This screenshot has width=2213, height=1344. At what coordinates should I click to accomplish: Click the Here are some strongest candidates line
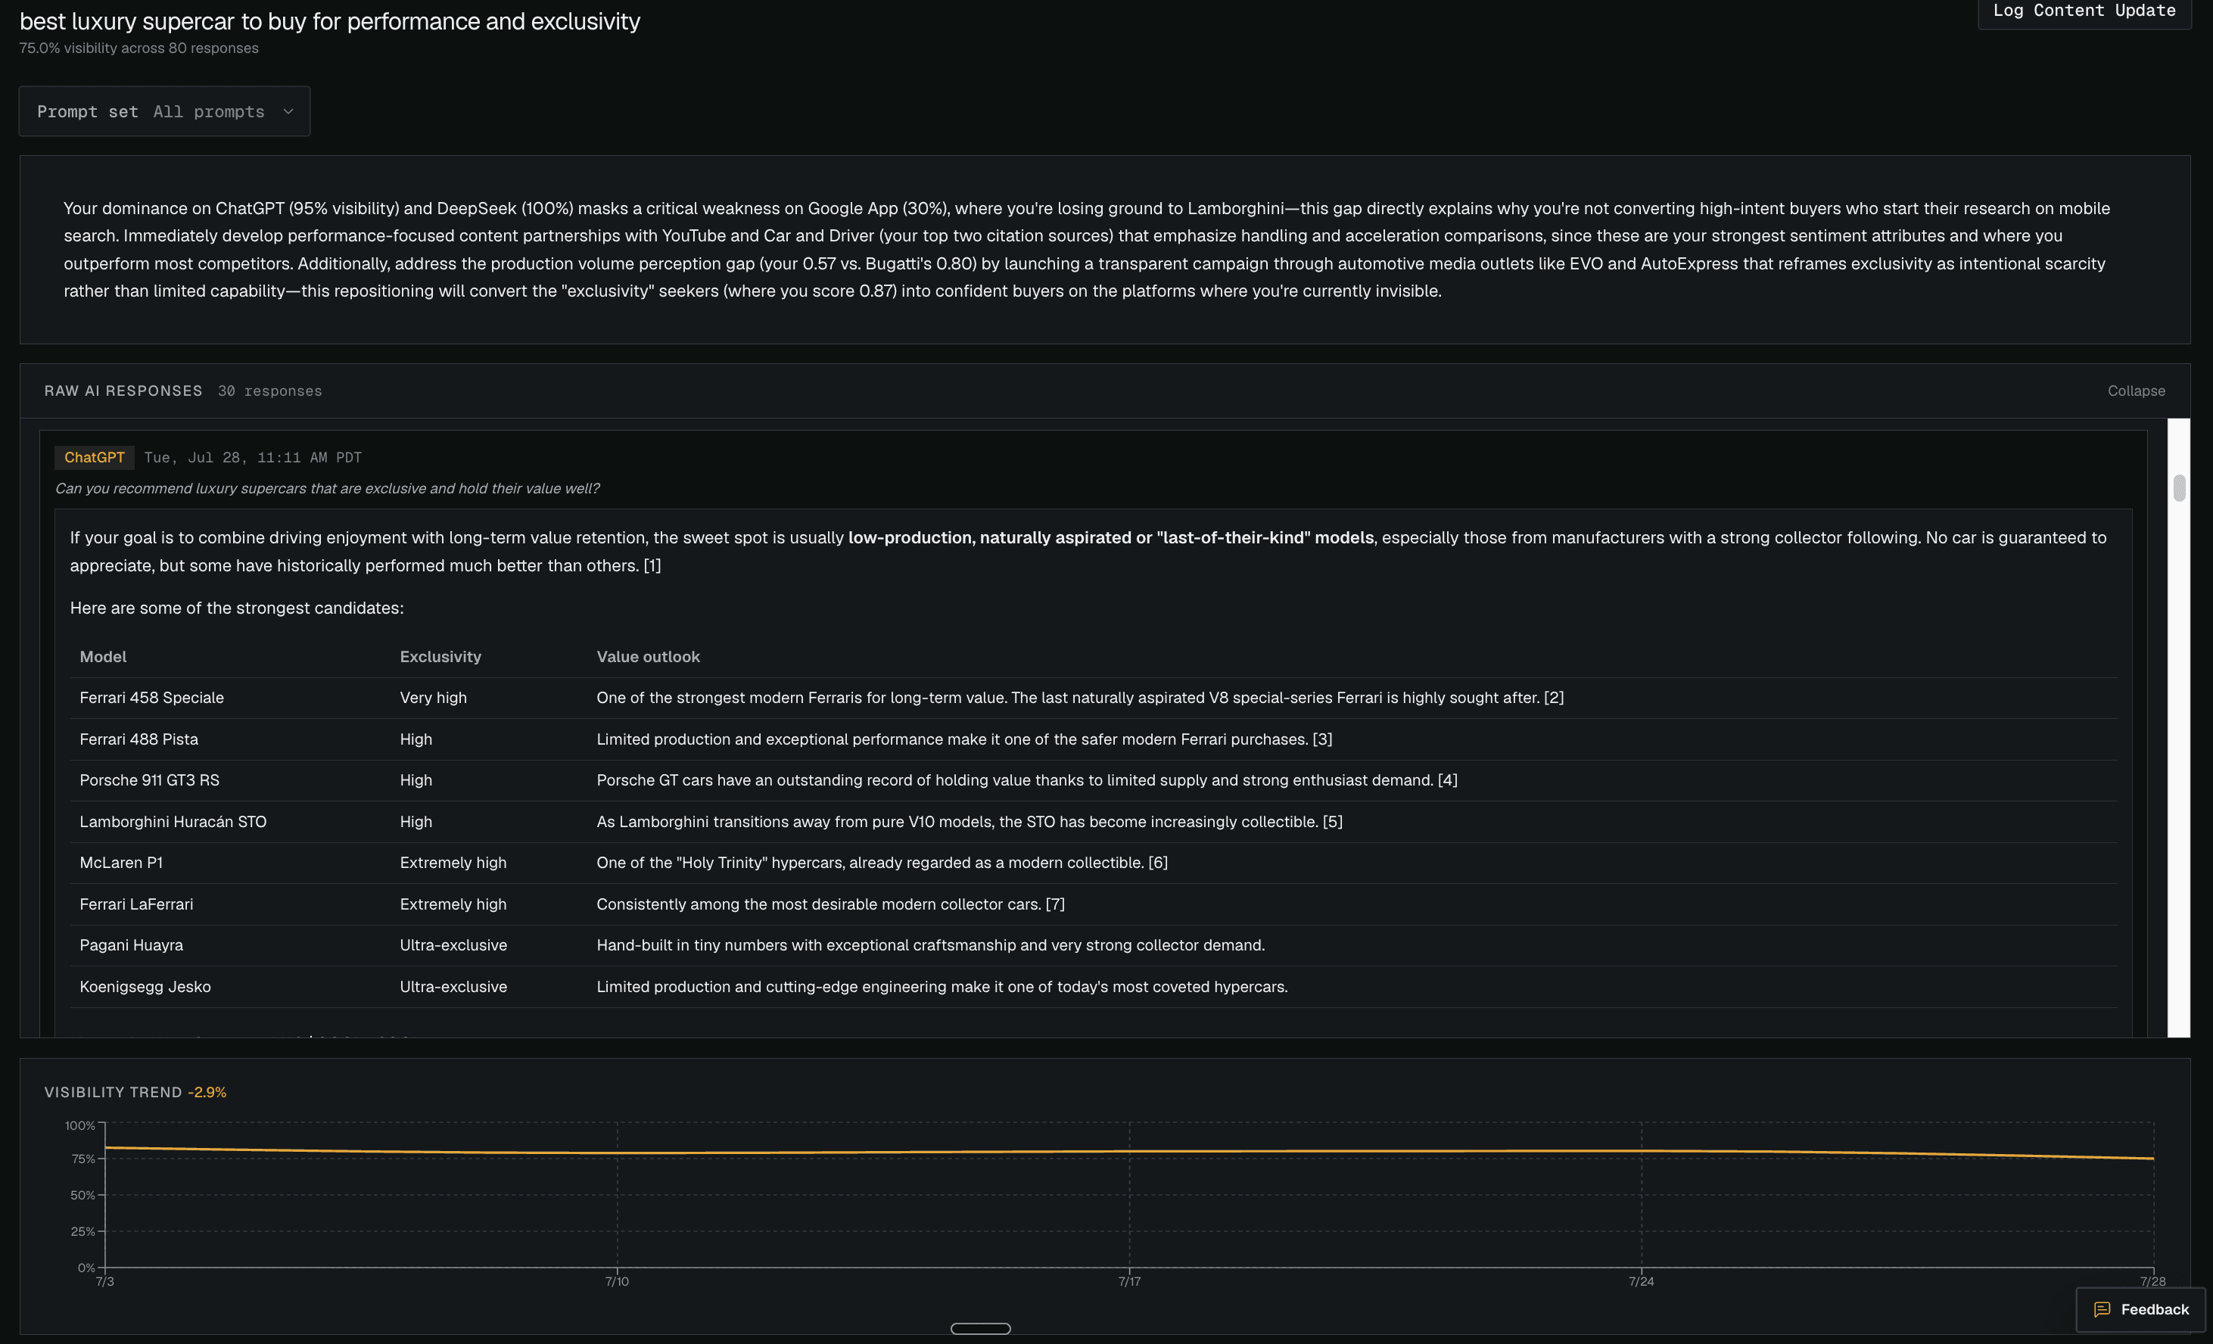237,608
